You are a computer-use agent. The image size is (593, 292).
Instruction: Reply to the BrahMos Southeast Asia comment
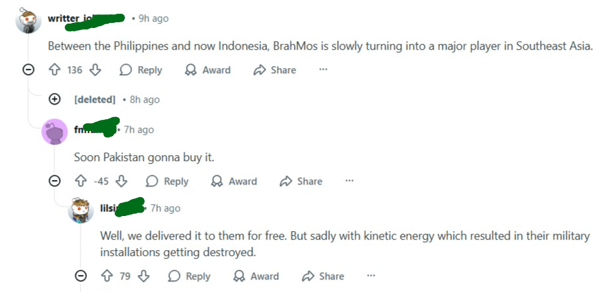click(141, 70)
